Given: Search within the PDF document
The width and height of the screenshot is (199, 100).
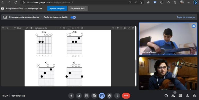Looking at the screenshot, I should click(113, 28).
